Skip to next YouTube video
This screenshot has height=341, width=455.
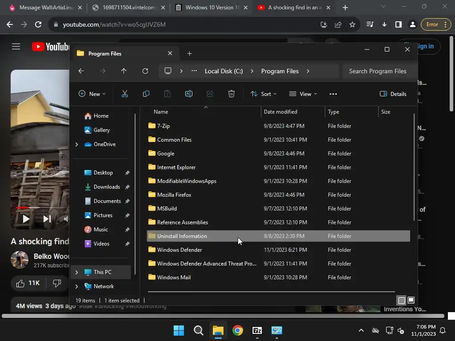pos(47,219)
